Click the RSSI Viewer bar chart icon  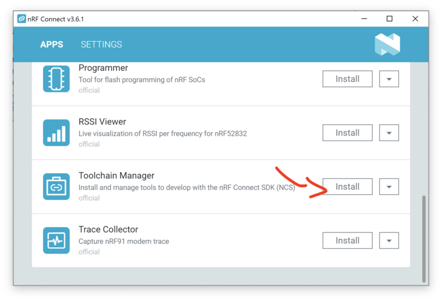point(56,133)
